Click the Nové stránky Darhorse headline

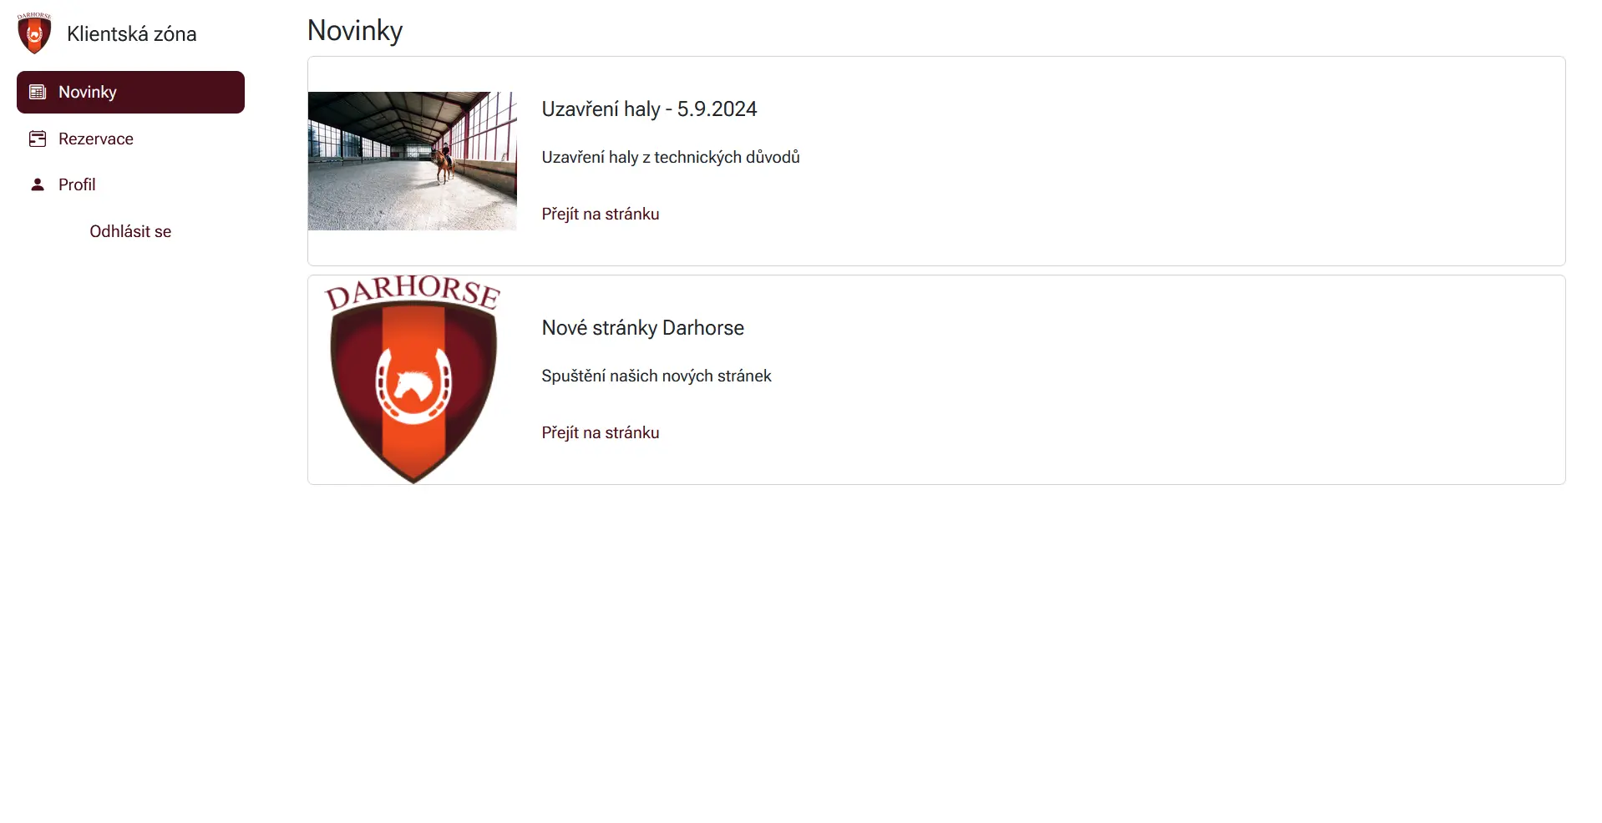pos(642,328)
